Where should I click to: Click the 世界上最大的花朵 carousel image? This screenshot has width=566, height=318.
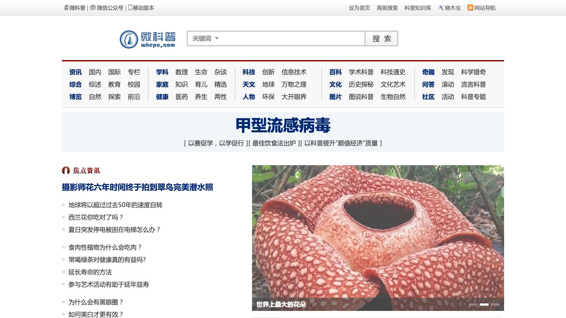point(378,237)
